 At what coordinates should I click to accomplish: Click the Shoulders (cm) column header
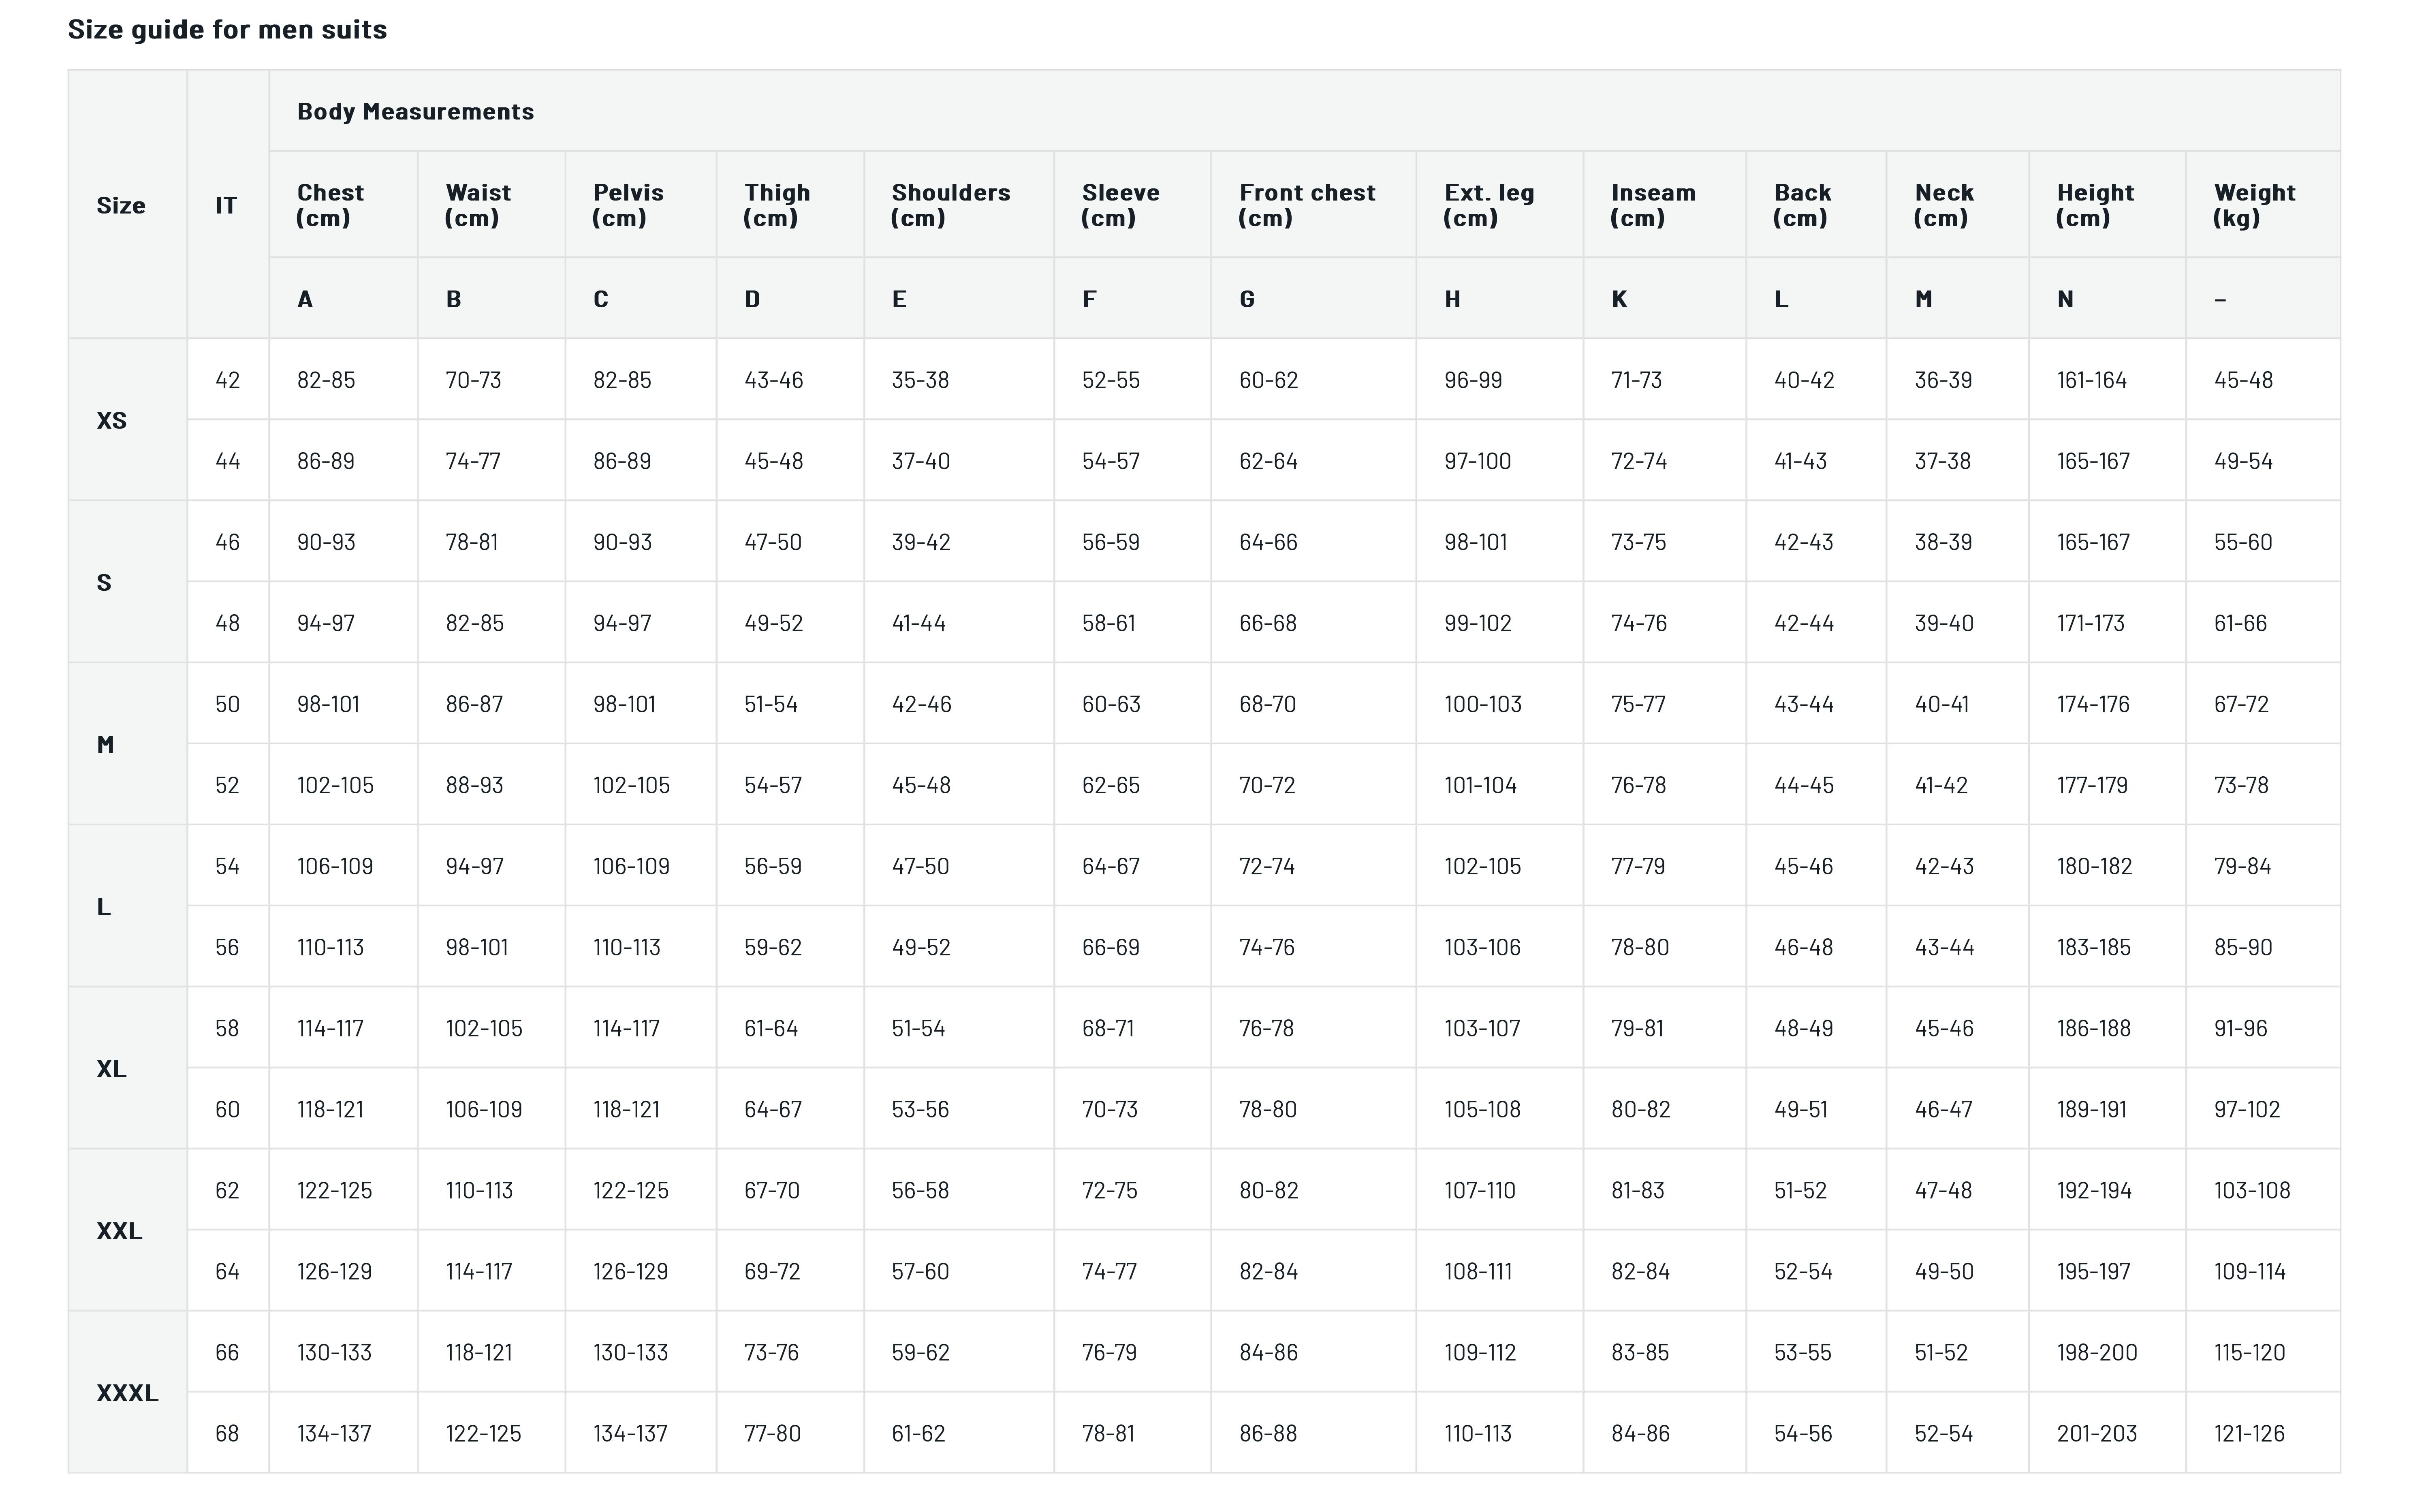tap(950, 205)
